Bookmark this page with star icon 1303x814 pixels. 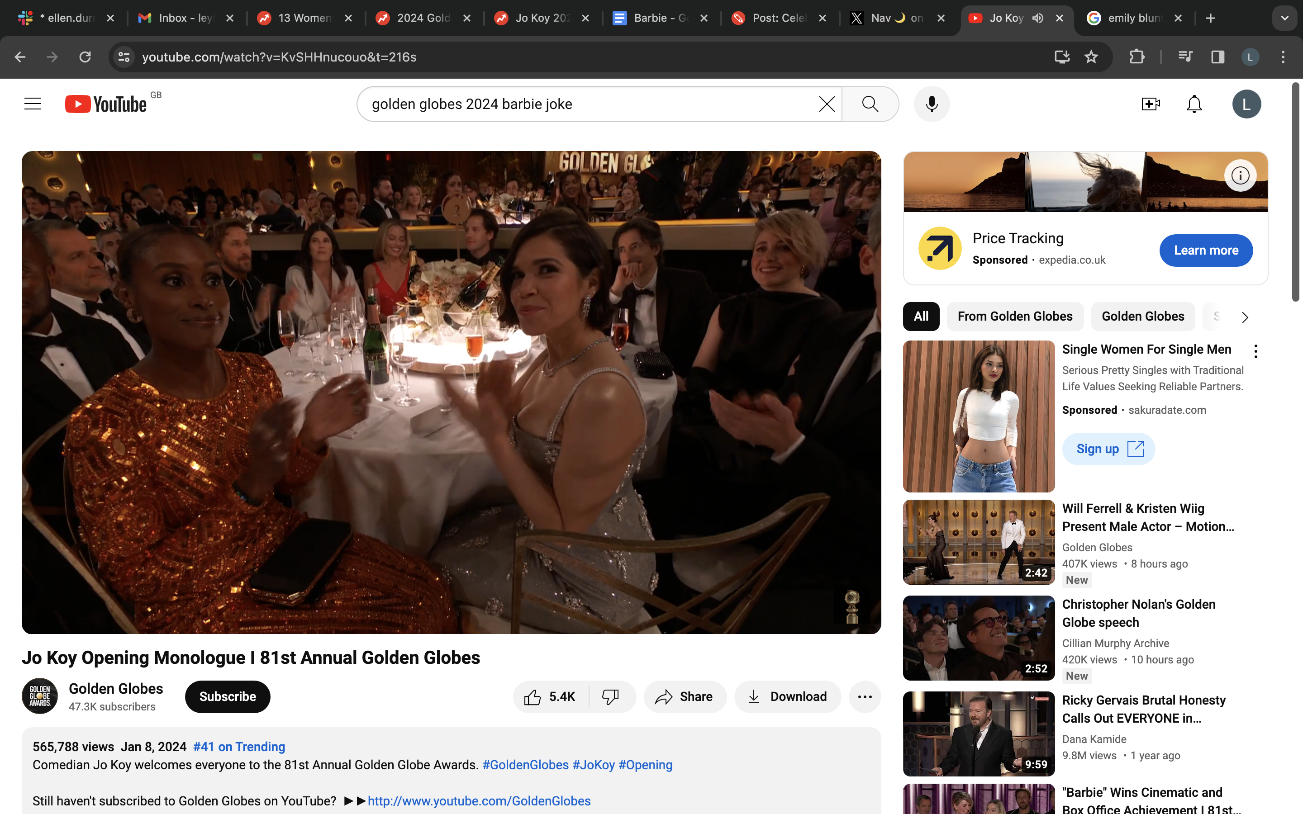click(1091, 57)
